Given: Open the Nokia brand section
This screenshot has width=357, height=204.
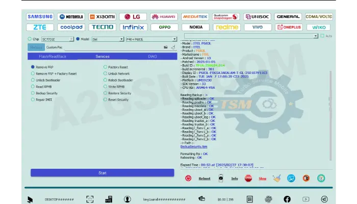Looking at the screenshot, I should click(195, 27).
